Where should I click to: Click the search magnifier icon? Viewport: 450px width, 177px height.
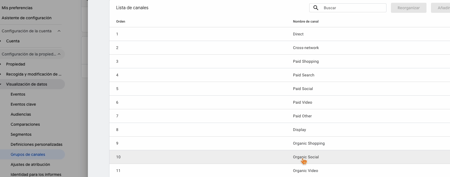click(316, 8)
